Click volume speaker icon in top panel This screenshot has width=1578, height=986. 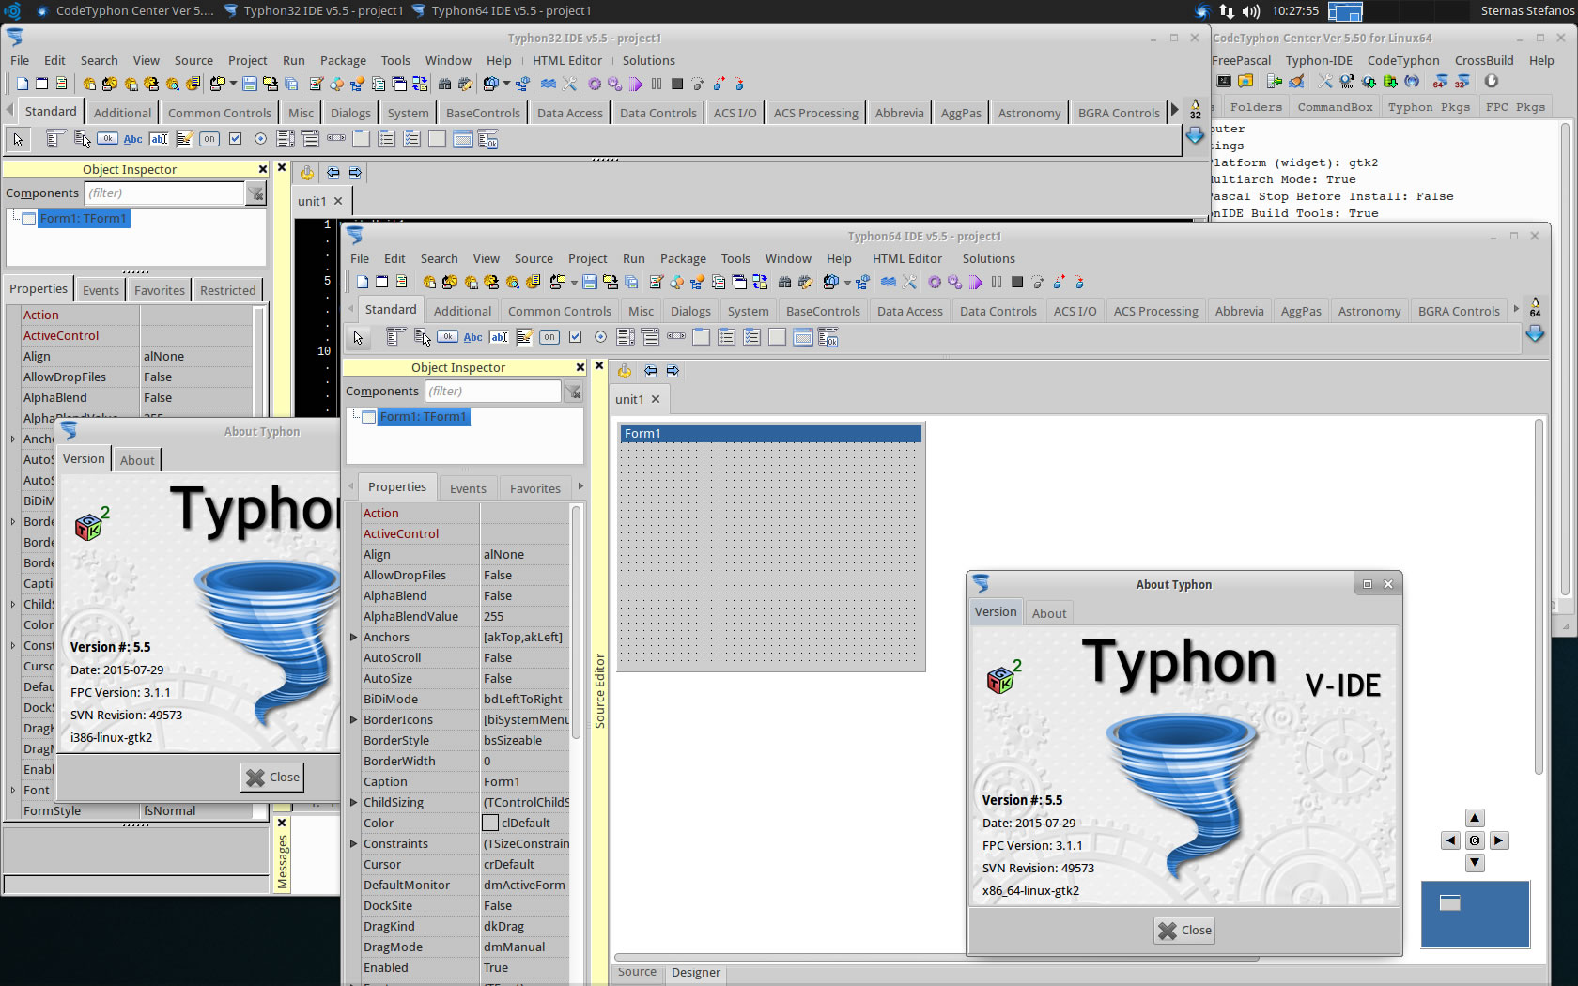point(1250,10)
